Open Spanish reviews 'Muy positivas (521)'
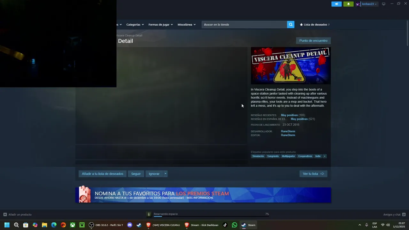This screenshot has width=409, height=230. tap(303, 119)
